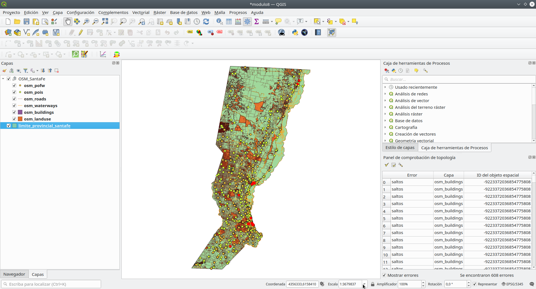The width and height of the screenshot is (536, 289).
Task: Toggle editing with the pencil icon
Action: point(81,32)
